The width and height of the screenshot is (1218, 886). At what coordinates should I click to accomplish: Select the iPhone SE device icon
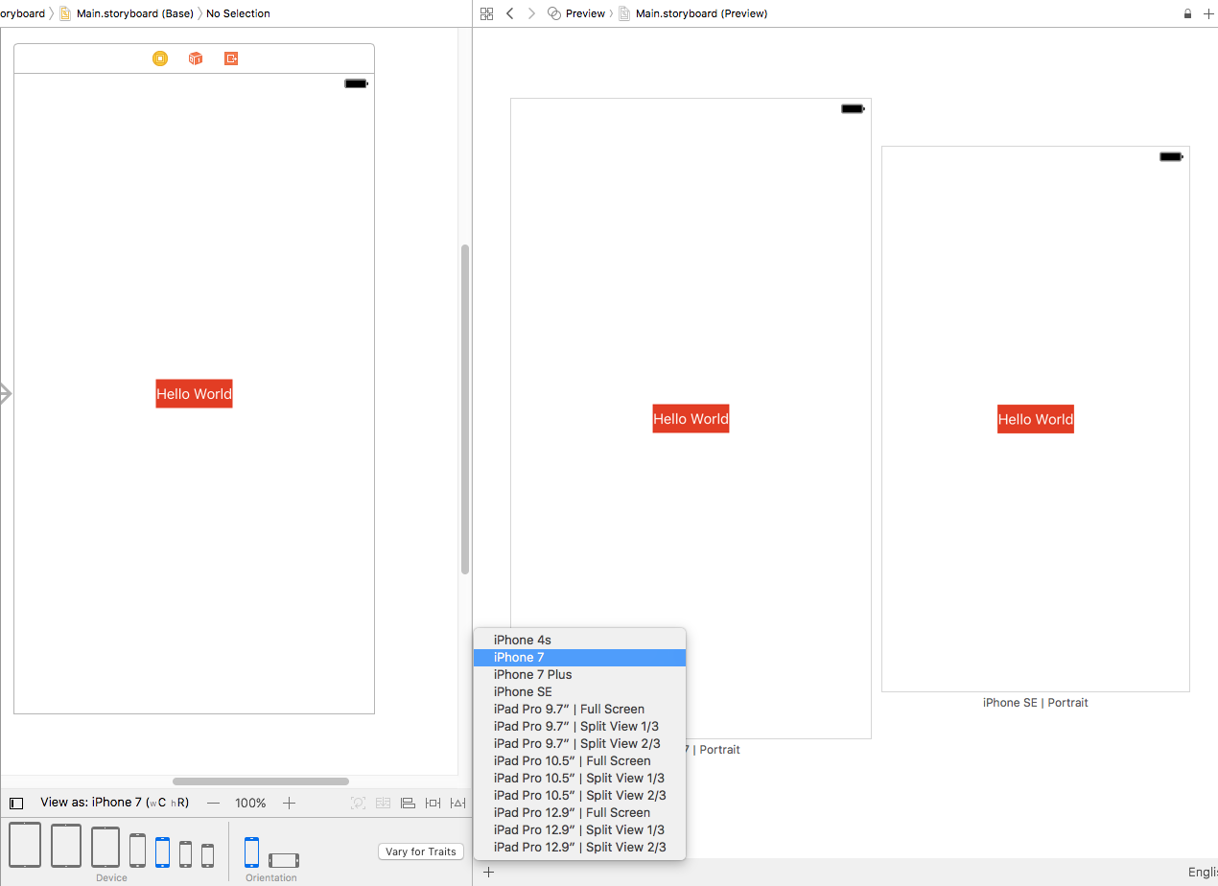click(x=186, y=854)
